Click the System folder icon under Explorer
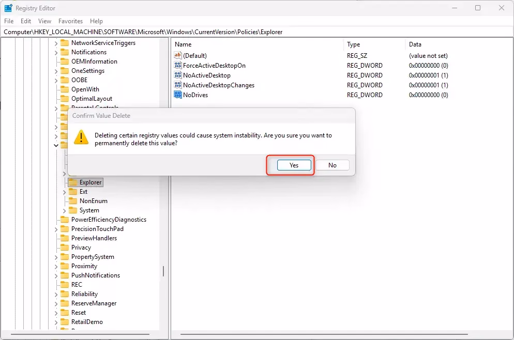This screenshot has height=340, width=514. tap(72, 210)
